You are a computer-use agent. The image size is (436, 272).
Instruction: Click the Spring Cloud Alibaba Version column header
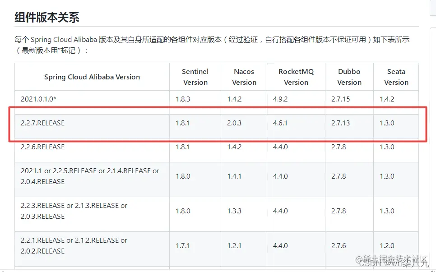[x=92, y=77]
